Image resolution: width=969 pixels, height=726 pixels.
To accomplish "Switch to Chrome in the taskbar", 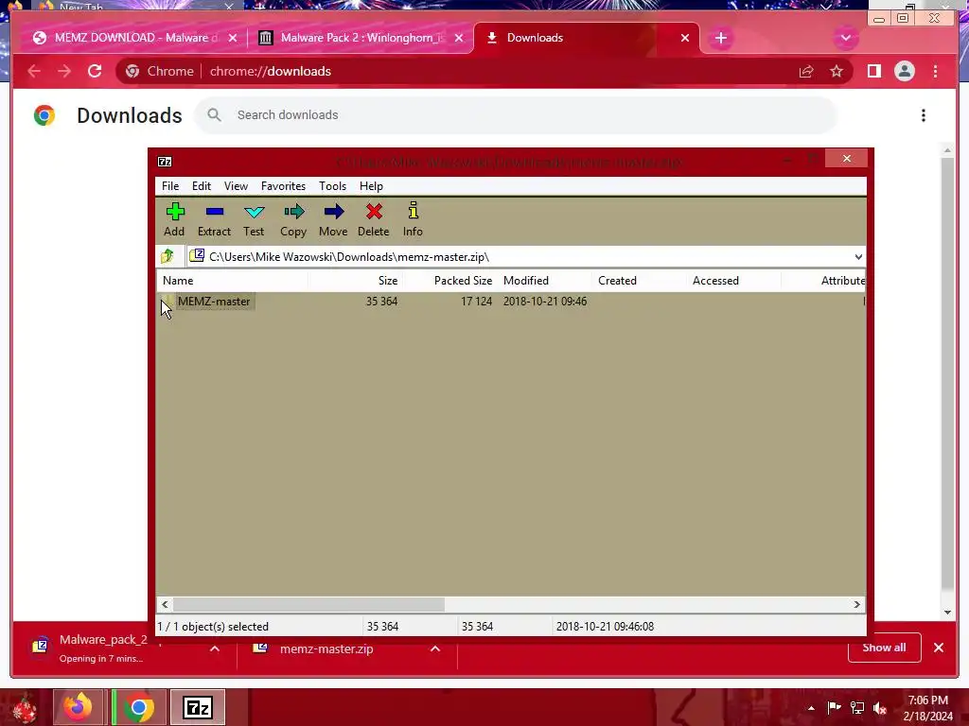I will (x=139, y=707).
